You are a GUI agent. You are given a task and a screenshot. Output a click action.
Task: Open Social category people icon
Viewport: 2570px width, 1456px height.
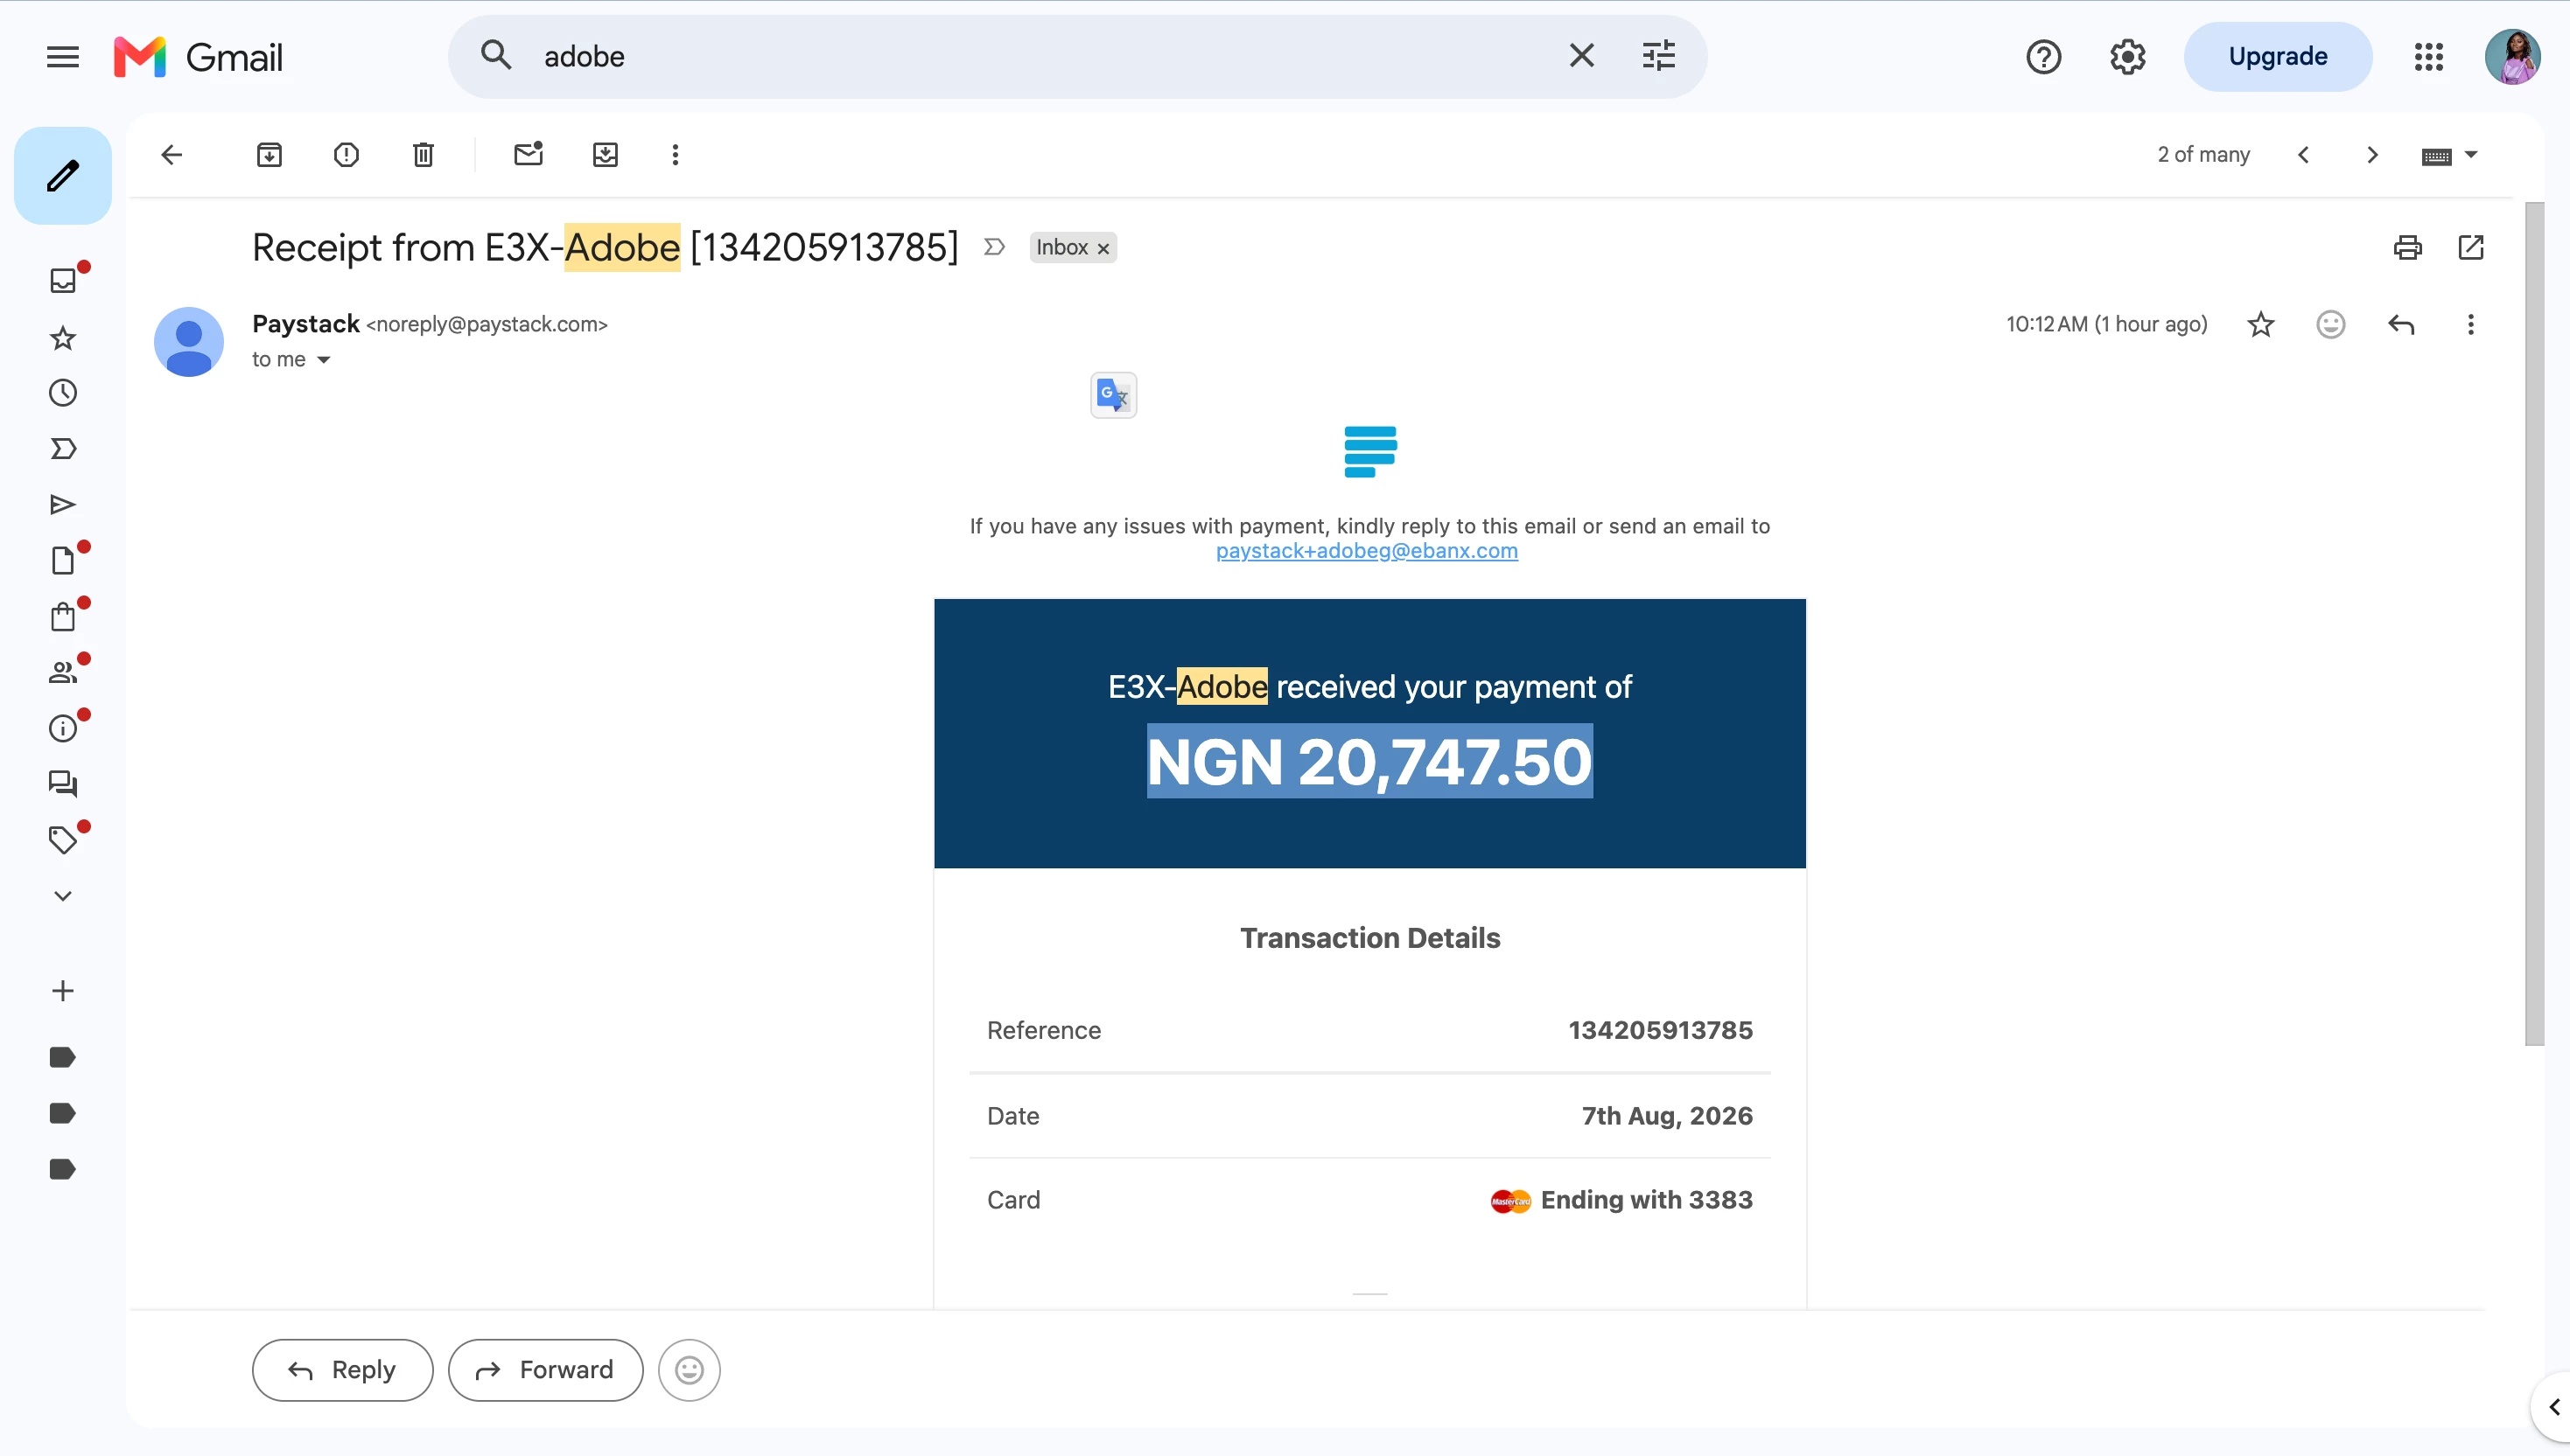tap(63, 672)
